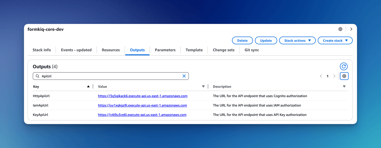The image size is (381, 148).
Task: Refresh the Outputs list
Action: (x=344, y=66)
